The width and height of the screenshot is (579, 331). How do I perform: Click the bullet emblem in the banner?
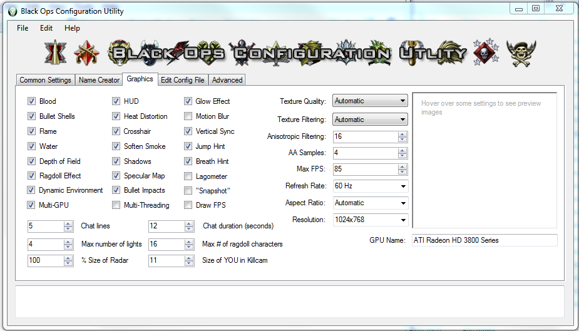click(x=55, y=53)
